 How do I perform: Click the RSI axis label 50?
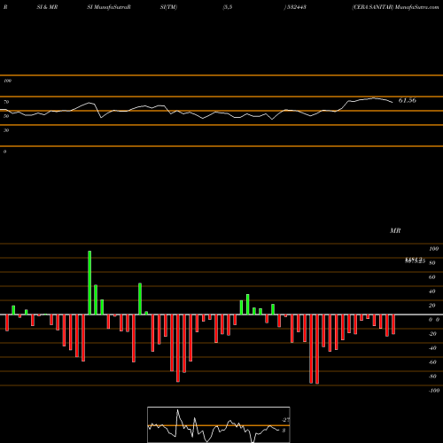[x=6, y=116]
